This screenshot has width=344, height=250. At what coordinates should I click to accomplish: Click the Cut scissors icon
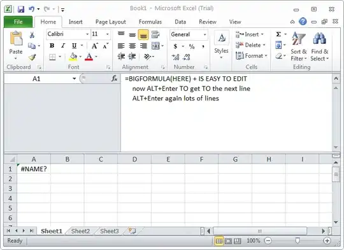tap(32, 35)
